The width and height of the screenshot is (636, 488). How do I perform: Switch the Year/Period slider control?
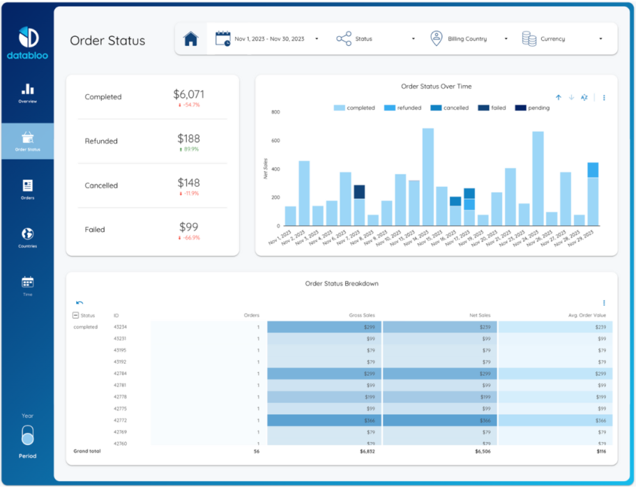[27, 436]
